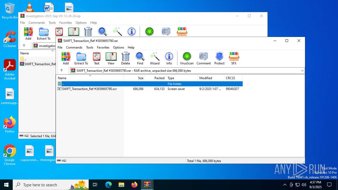
Task: Select the parent folder '..' row in front window
Action: tap(149, 84)
